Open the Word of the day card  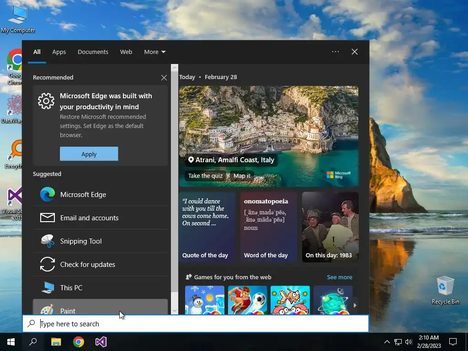[x=269, y=227]
